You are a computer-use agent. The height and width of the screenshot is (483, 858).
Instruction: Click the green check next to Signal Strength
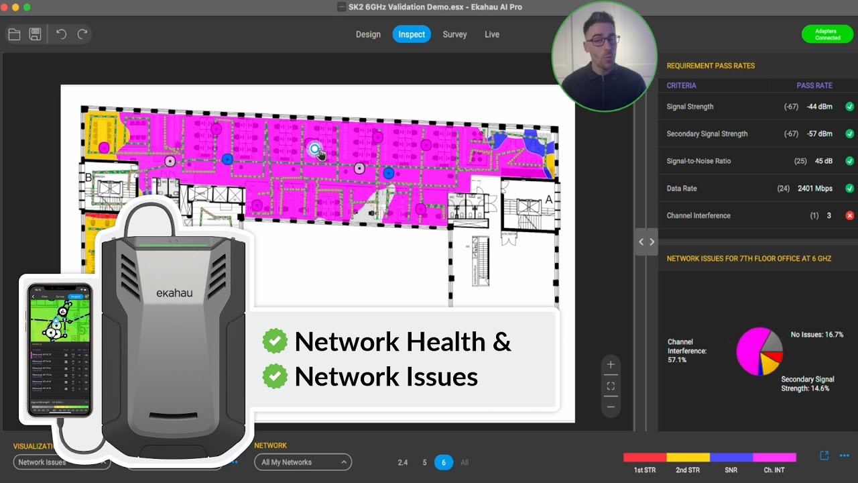tap(849, 107)
